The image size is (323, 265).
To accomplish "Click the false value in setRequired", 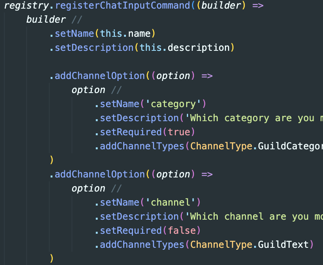I will pos(181,231).
